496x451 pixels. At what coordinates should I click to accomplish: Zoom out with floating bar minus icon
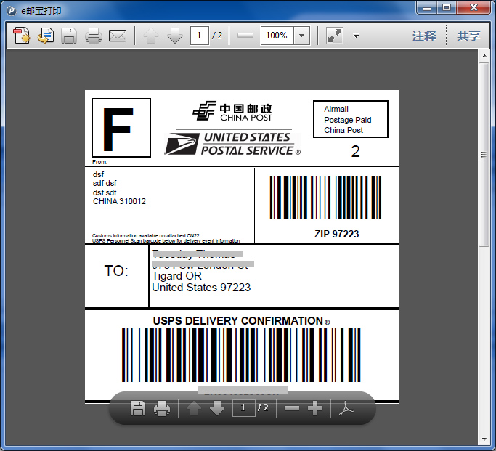(292, 408)
